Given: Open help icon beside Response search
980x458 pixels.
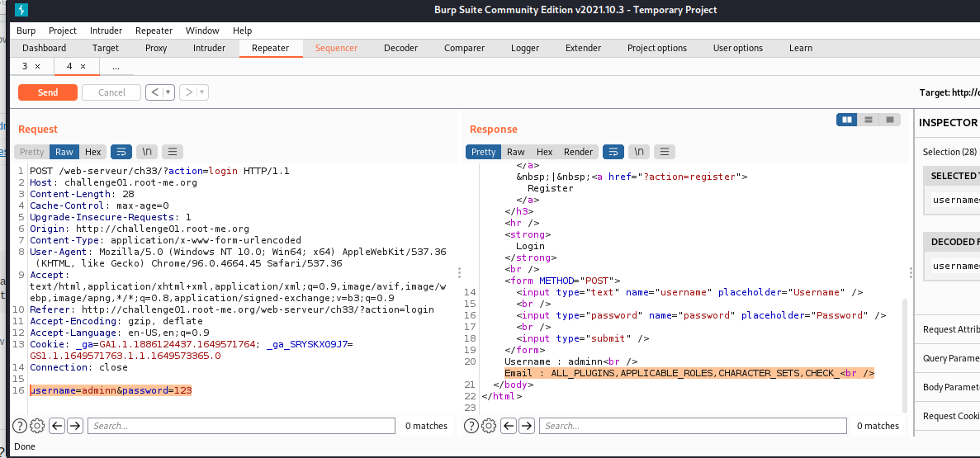Looking at the screenshot, I should pyautogui.click(x=471, y=426).
